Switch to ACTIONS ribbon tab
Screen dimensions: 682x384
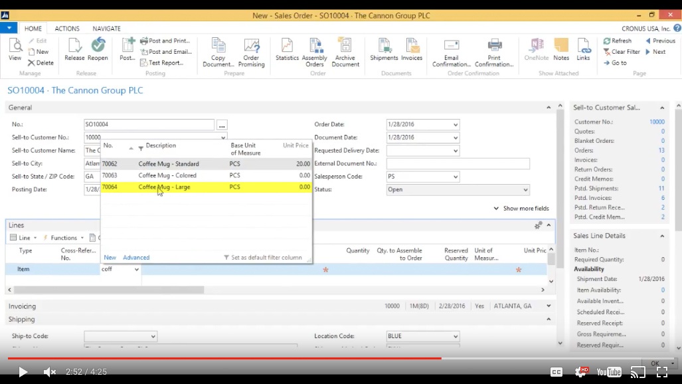(x=67, y=29)
